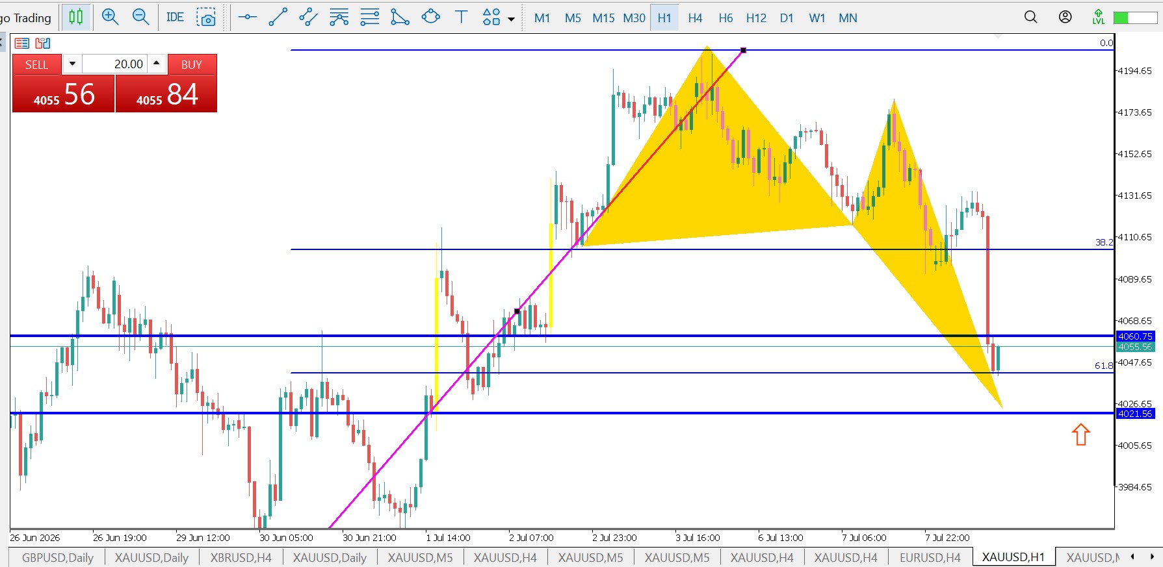The image size is (1163, 567).
Task: Click the red up-arrow object on chart
Action: tap(1080, 435)
